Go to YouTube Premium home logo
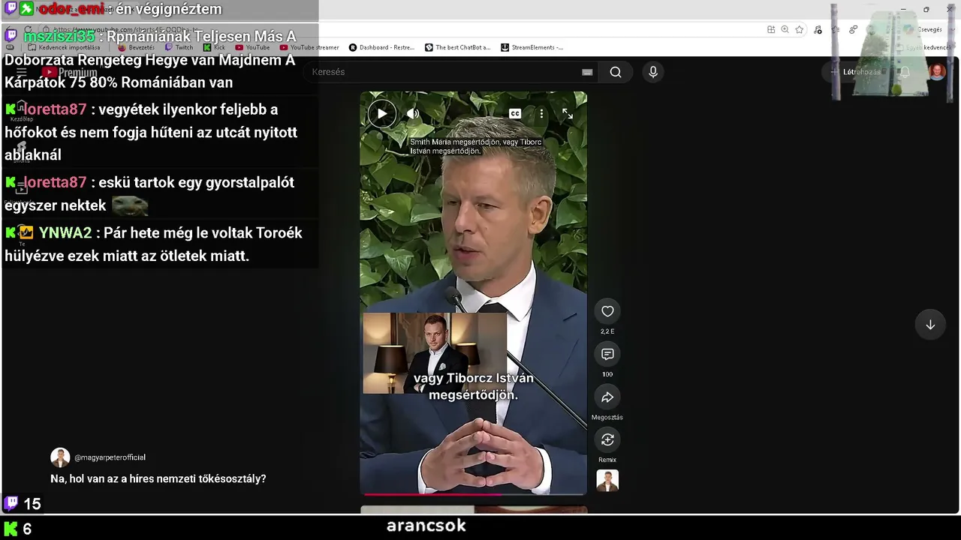961x540 pixels. pyautogui.click(x=70, y=72)
